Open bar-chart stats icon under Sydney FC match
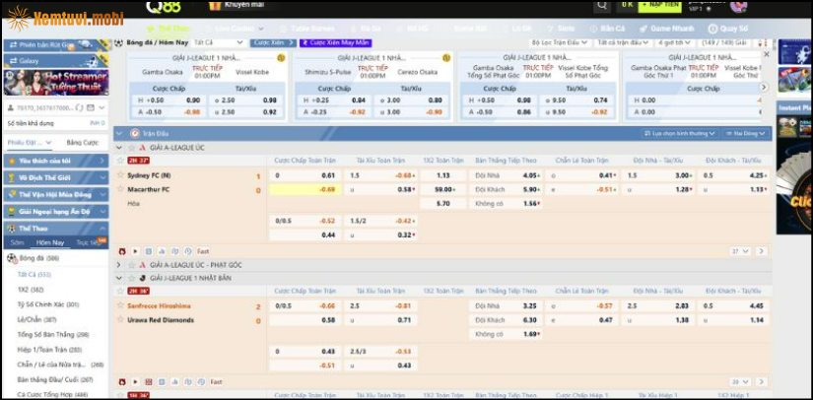 (162, 251)
